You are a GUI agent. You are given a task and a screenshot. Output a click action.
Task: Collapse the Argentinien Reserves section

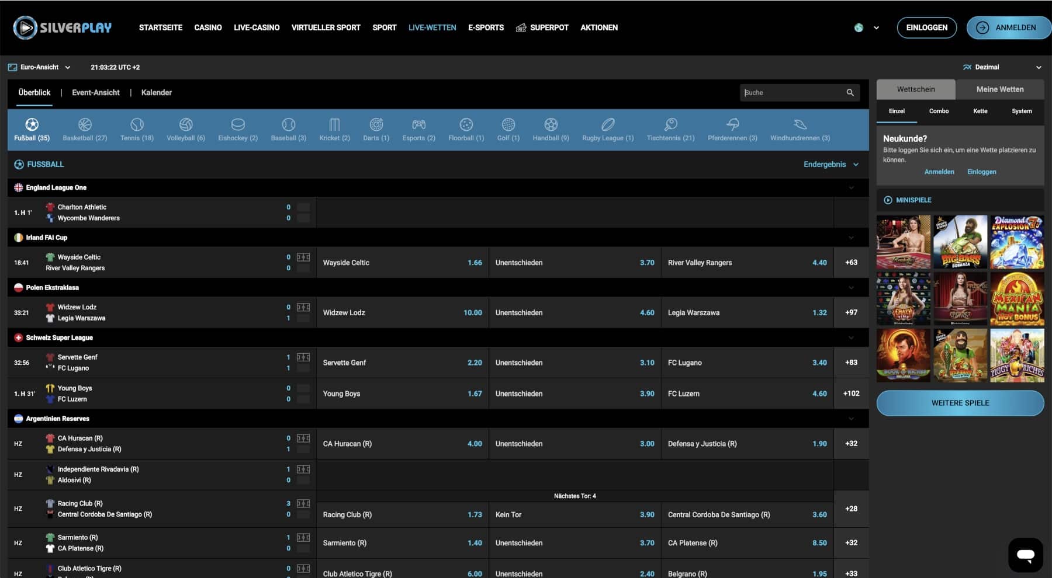(851, 419)
